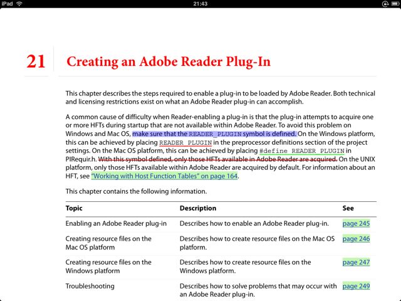
Task: Tap "This chapter contains the following information."
Action: 136,191
